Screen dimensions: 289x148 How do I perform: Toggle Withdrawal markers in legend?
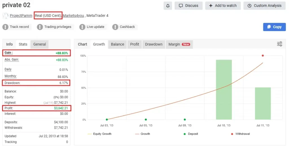[240, 134]
